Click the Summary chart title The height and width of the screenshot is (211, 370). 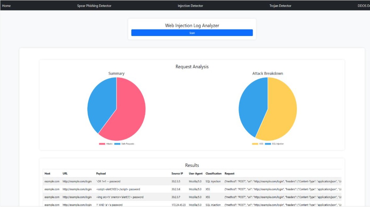116,73
